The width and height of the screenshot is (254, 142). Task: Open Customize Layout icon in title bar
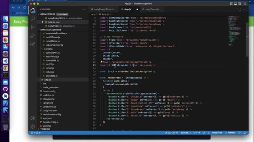coord(245,4)
